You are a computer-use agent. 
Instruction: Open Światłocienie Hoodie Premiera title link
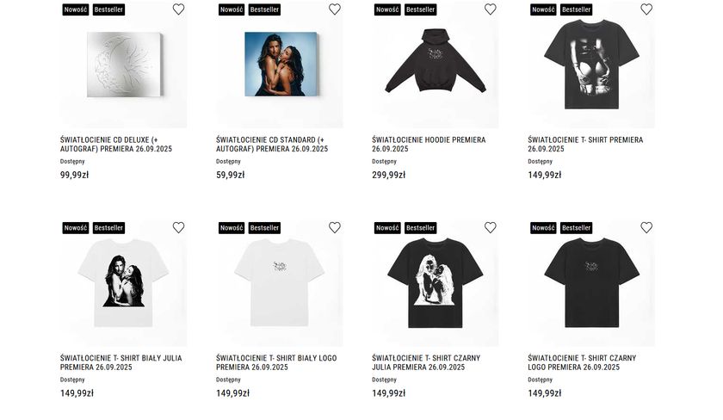pos(429,145)
